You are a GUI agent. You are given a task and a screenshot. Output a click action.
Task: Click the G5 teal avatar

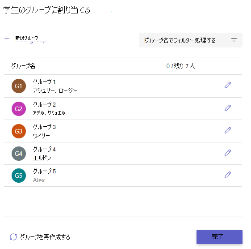(19, 176)
